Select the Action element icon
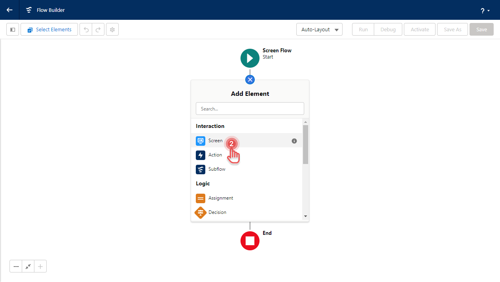This screenshot has width=500, height=282. pos(201,155)
